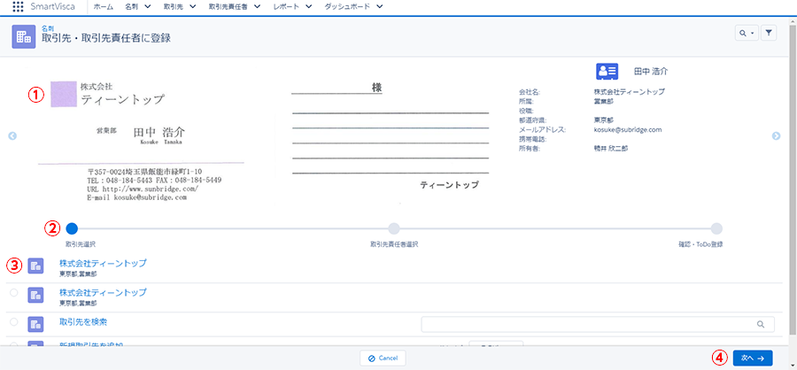
Task: Click the 次へ button
Action: point(753,358)
